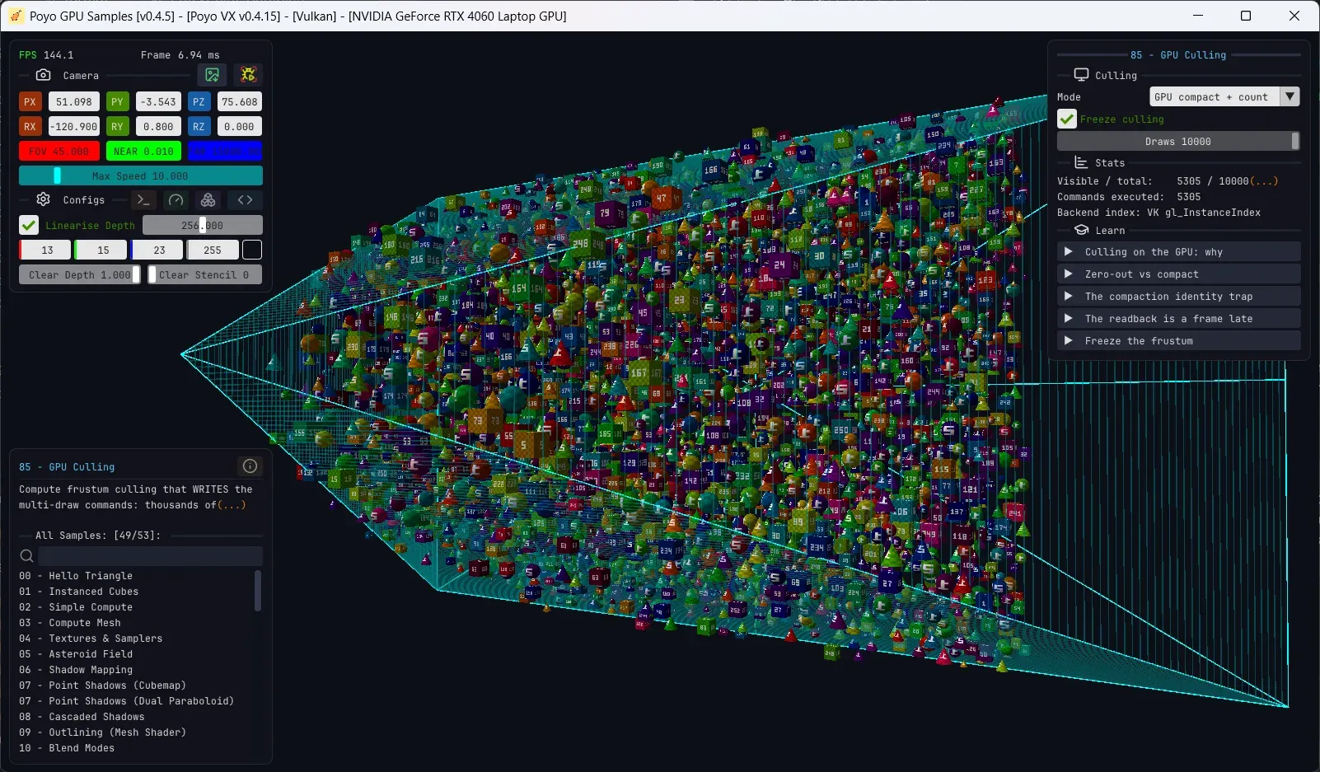
Task: Click the Learn graduation cap icon
Action: pos(1081,230)
